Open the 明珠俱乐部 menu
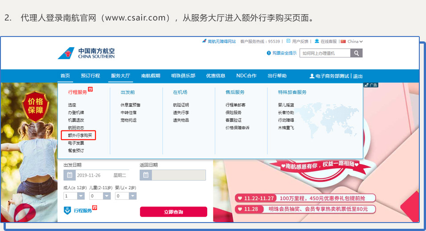Image resolution: width=426 pixels, height=231 pixels. point(183,76)
